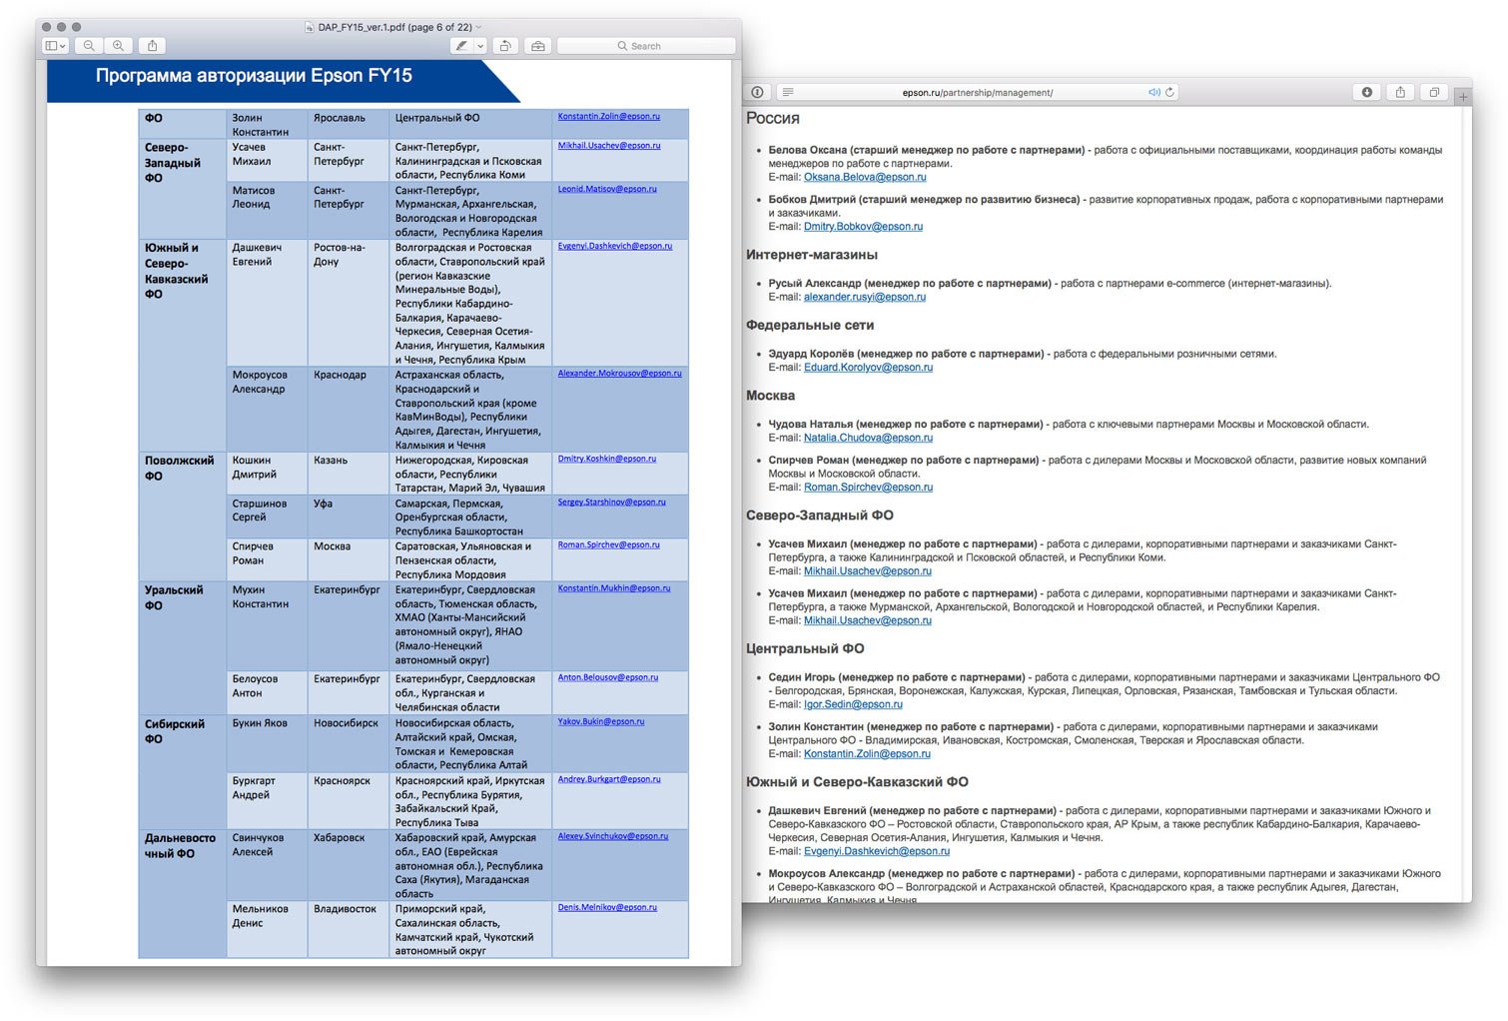The height and width of the screenshot is (1021, 1508).
Task: Open the Konstantin.Mukhin@epson.ru link in PDF
Action: point(613,588)
